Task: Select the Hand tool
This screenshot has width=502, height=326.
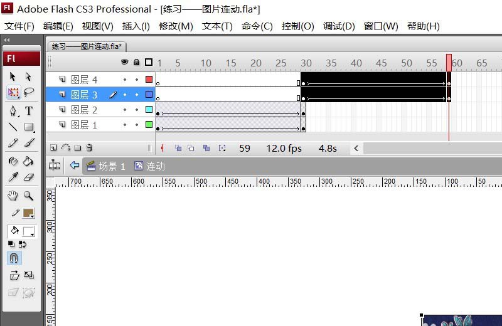Action: (13, 196)
